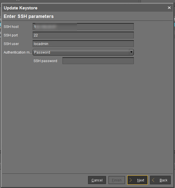Click the "Enter SSH parameters" heading
The height and width of the screenshot is (188, 175).
click(x=29, y=17)
